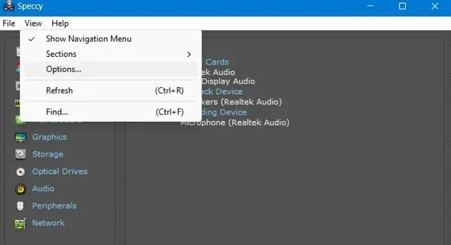Open the Peripherals section

(54, 206)
